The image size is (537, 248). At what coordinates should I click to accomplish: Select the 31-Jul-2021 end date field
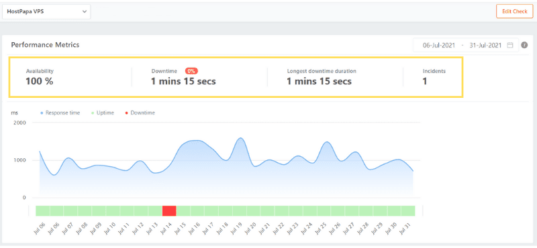click(x=485, y=45)
